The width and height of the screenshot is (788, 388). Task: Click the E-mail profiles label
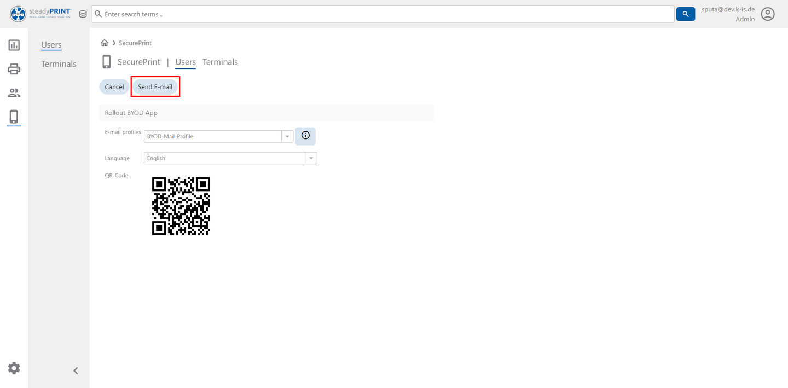tap(123, 132)
